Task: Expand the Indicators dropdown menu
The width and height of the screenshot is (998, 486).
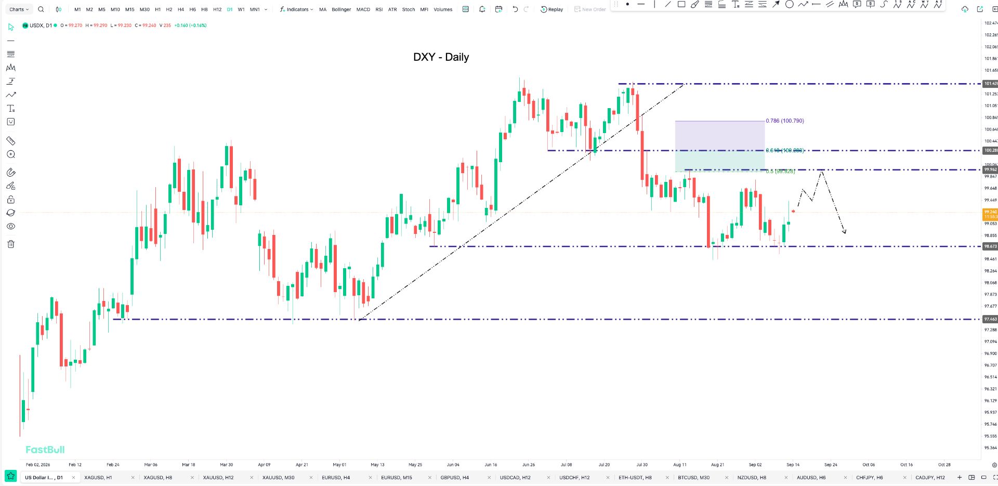Action: (297, 9)
